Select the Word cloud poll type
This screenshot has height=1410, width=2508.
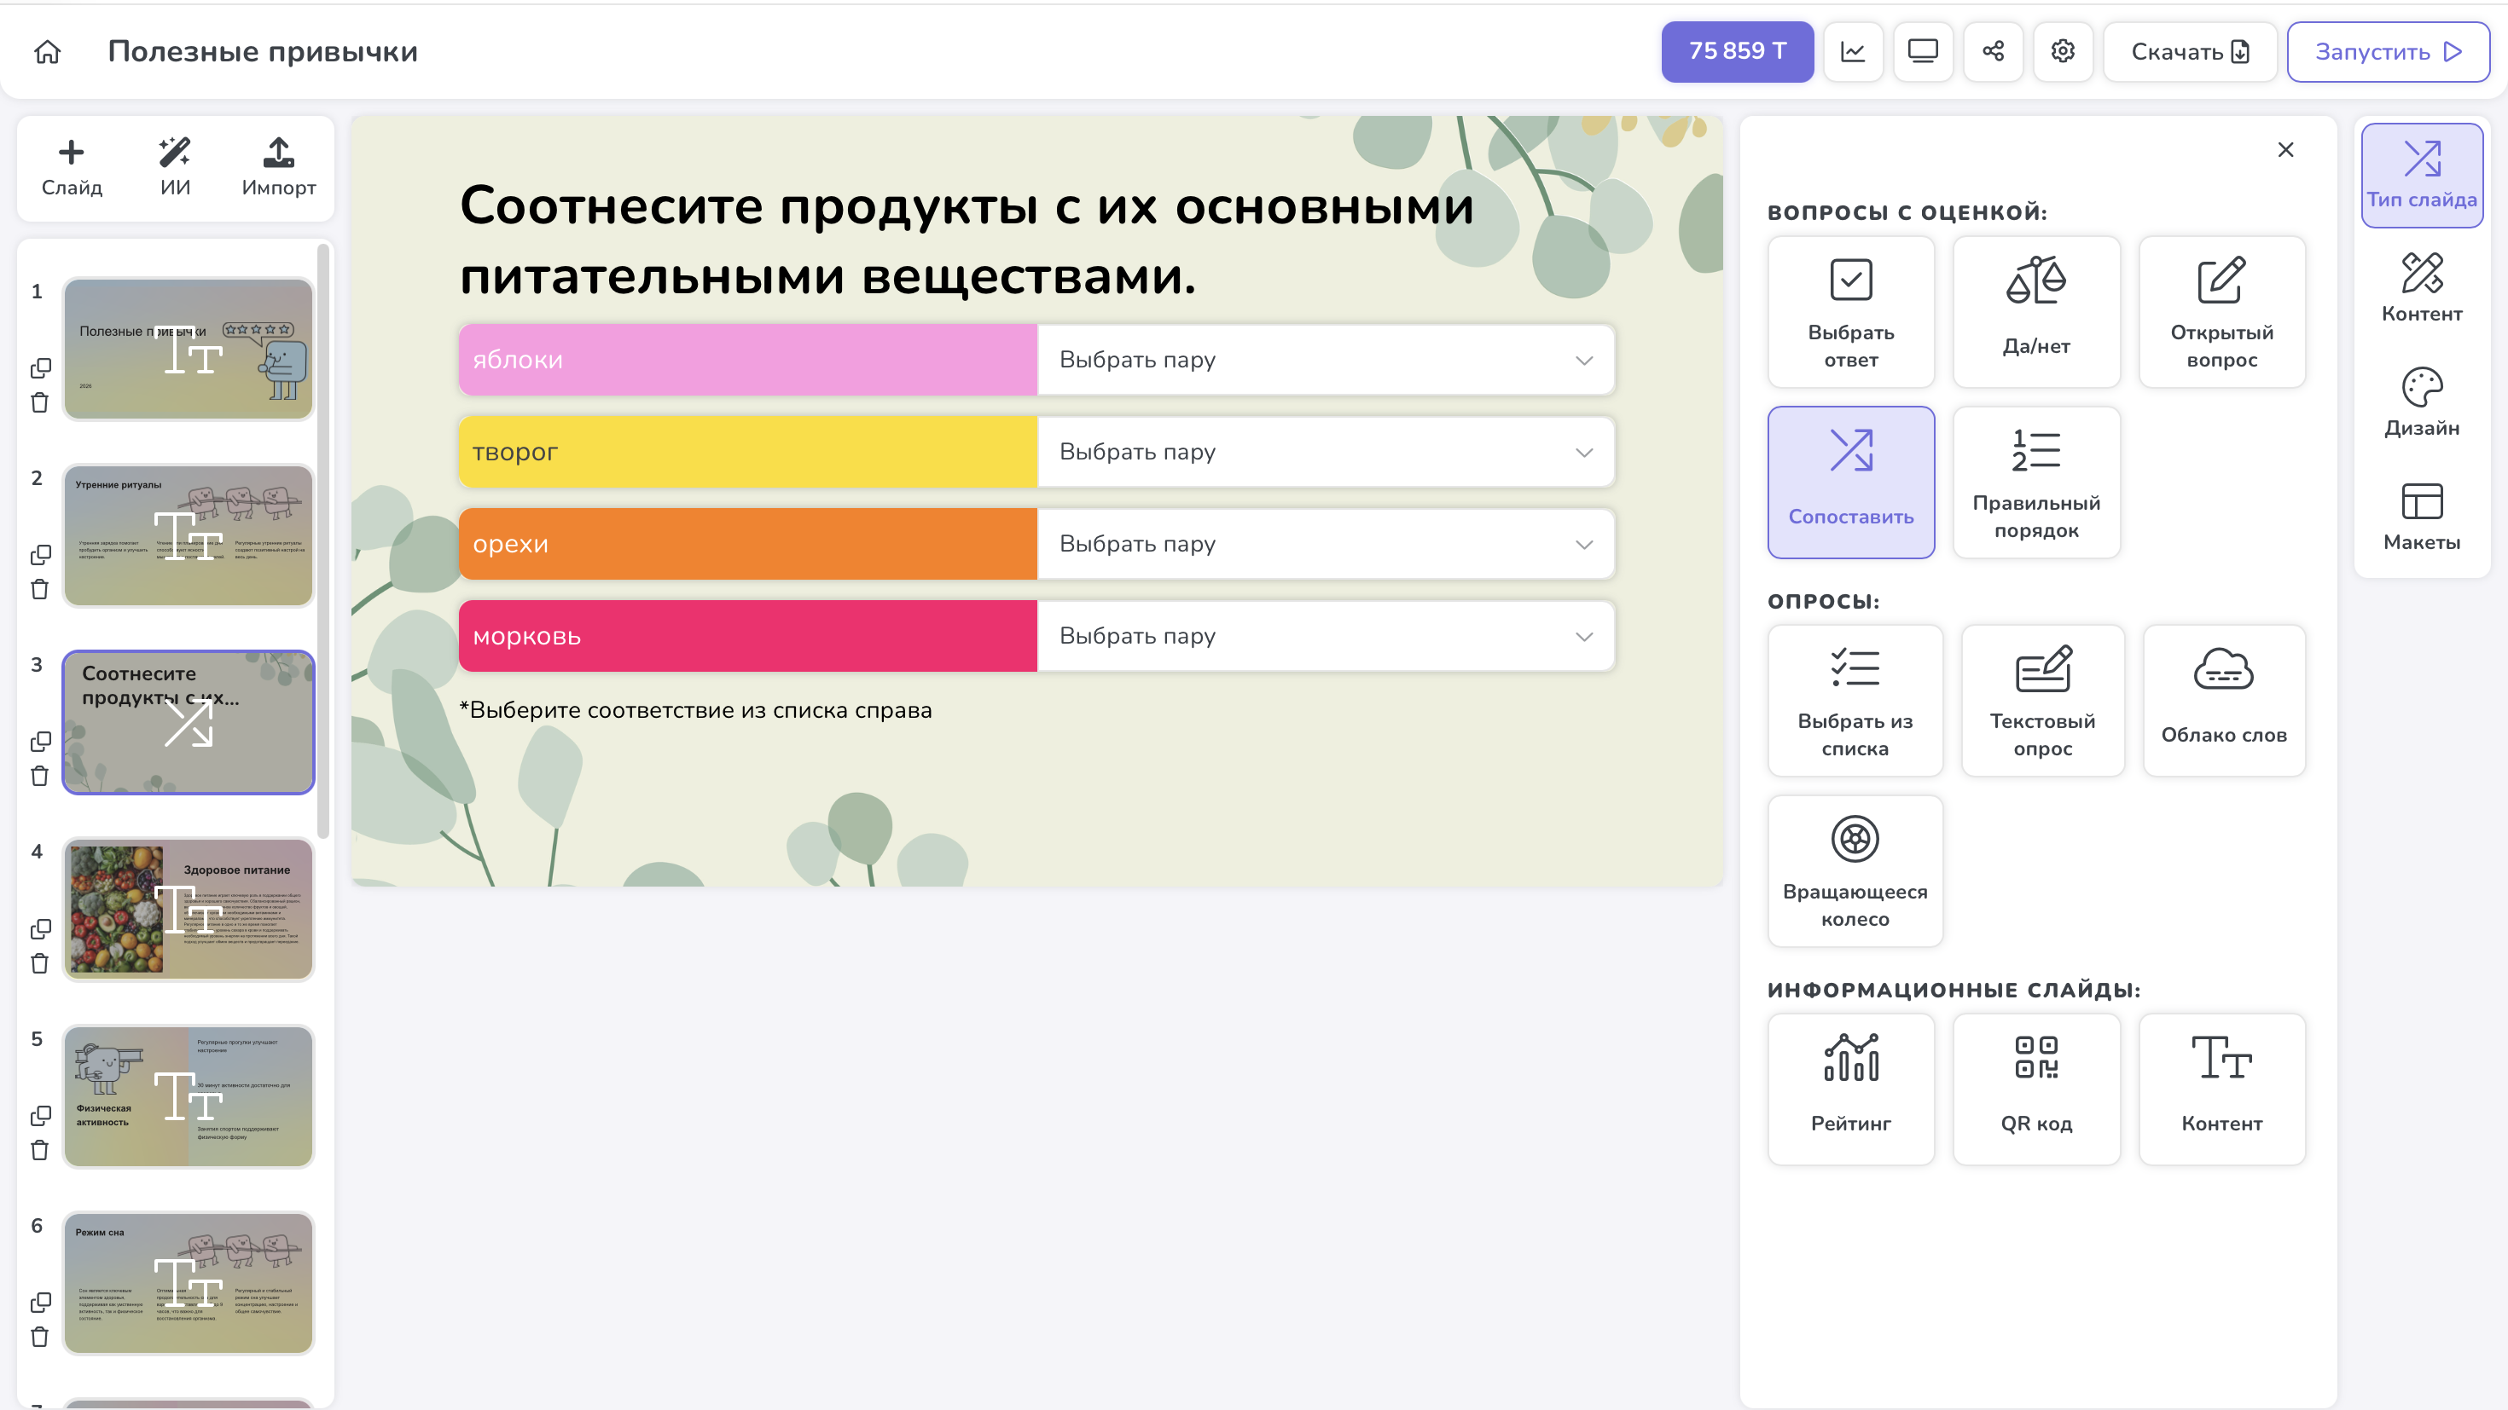point(2224,701)
